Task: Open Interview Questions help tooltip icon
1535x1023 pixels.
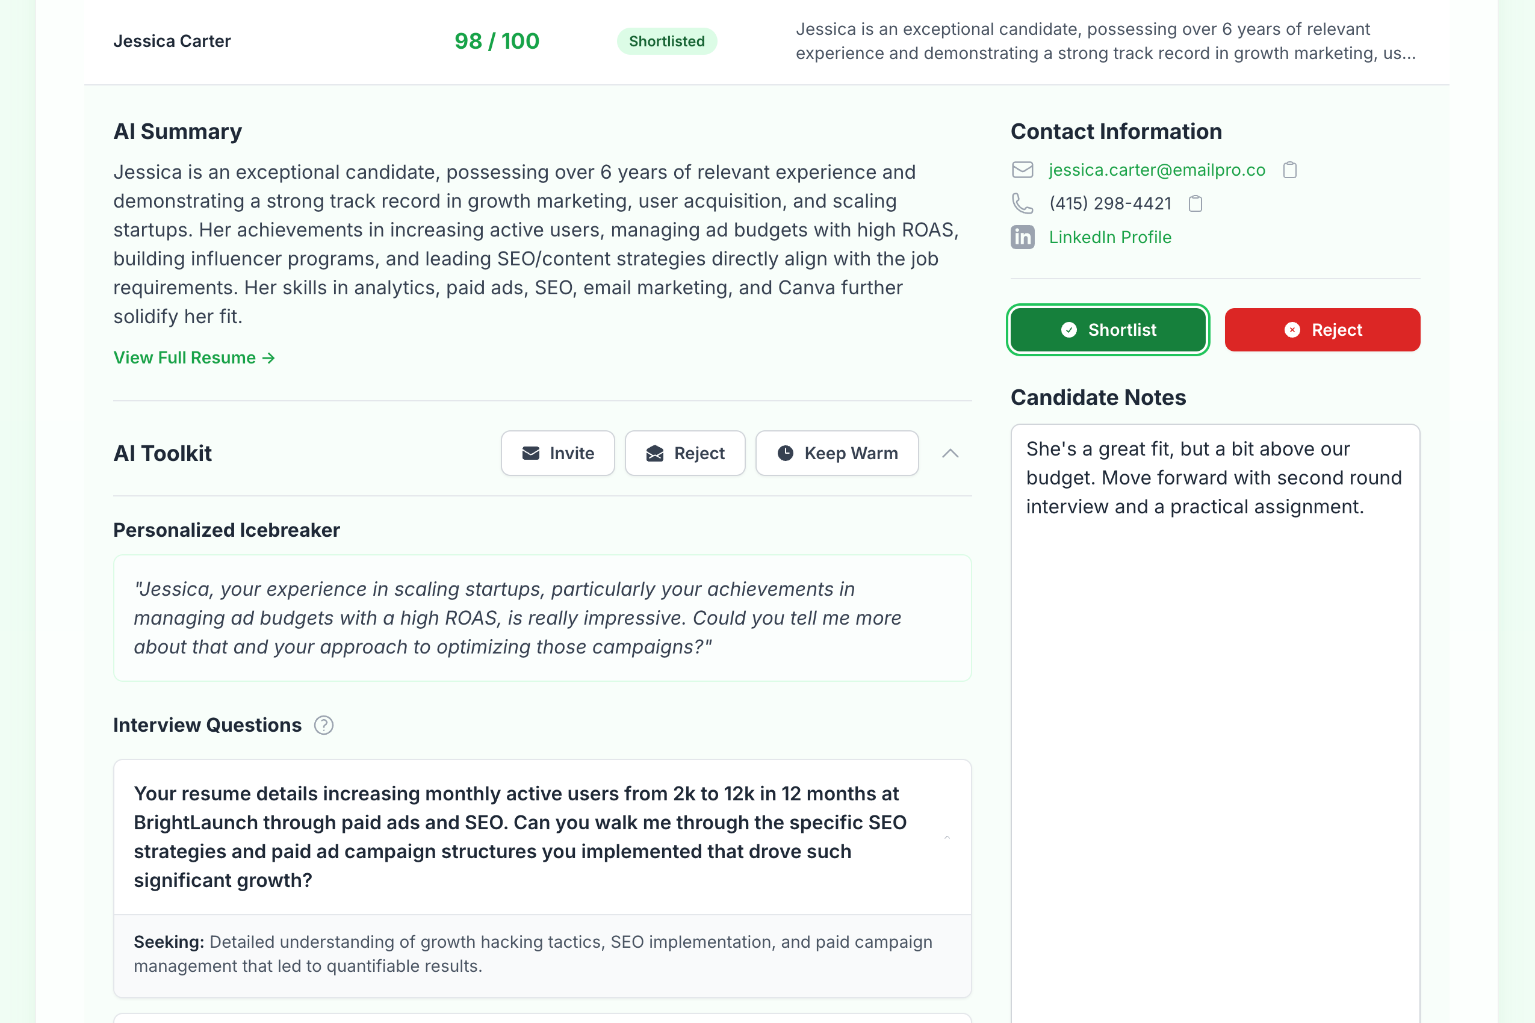Action: click(324, 726)
